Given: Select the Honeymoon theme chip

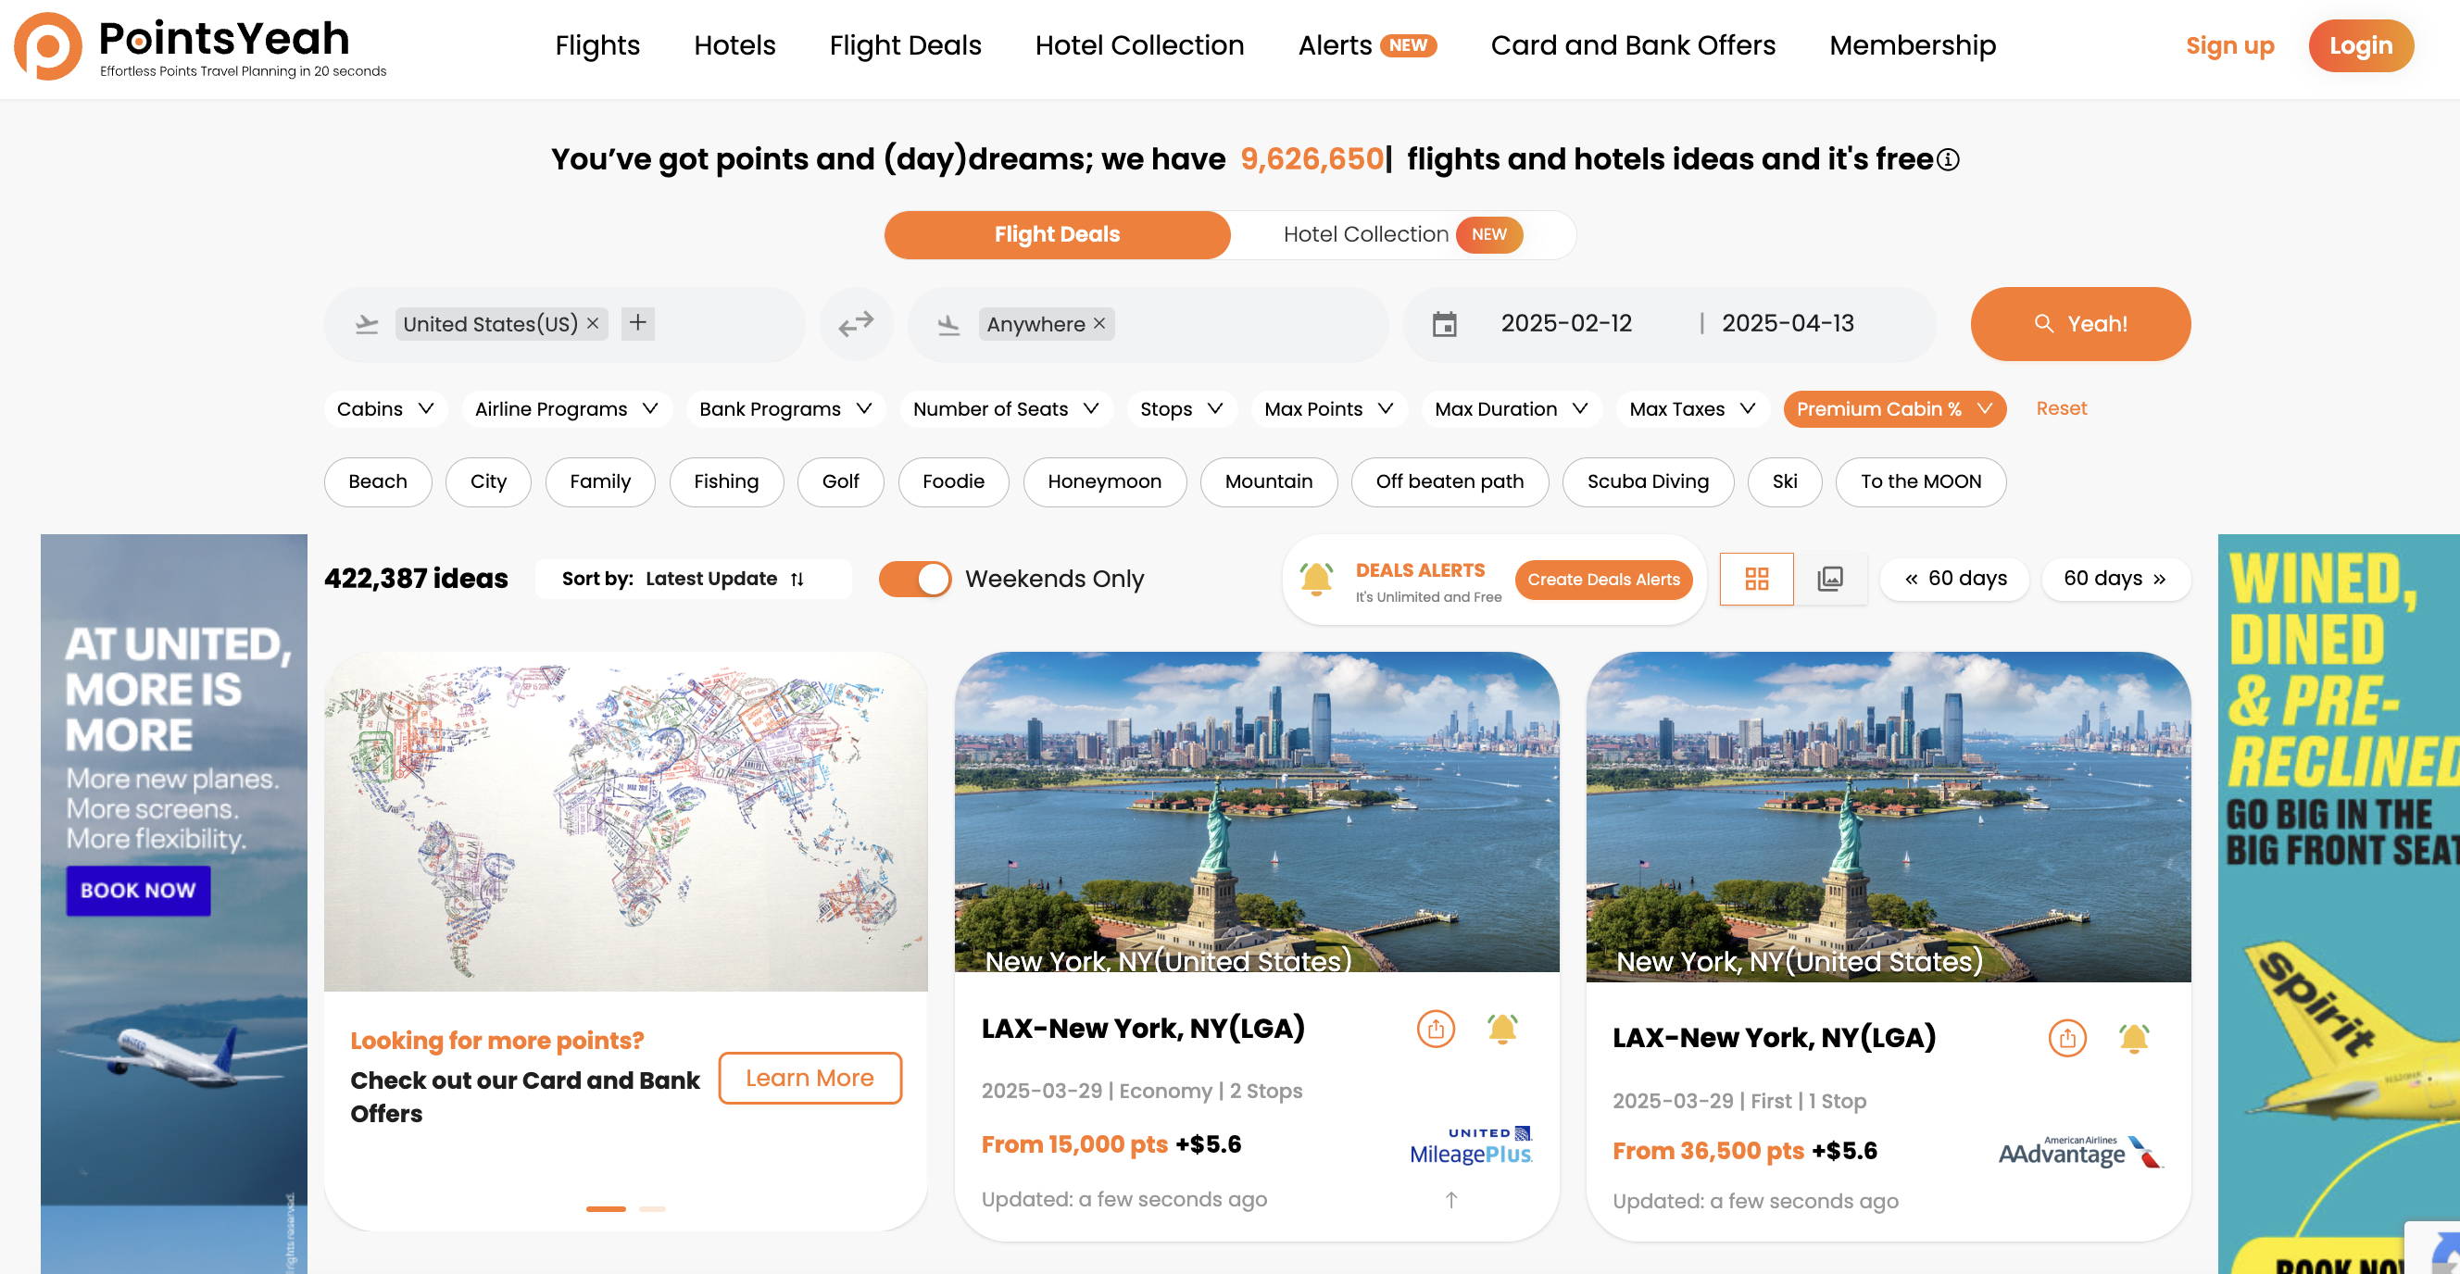Looking at the screenshot, I should [1105, 482].
